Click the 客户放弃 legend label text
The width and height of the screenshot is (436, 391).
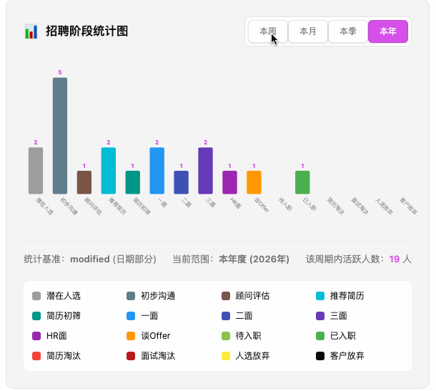[347, 356]
